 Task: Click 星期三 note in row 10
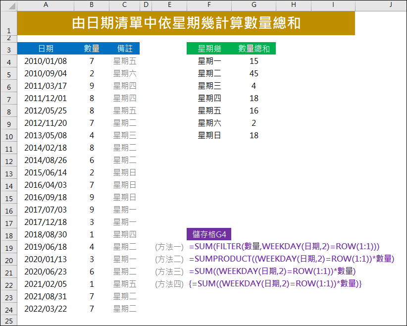tap(125, 135)
